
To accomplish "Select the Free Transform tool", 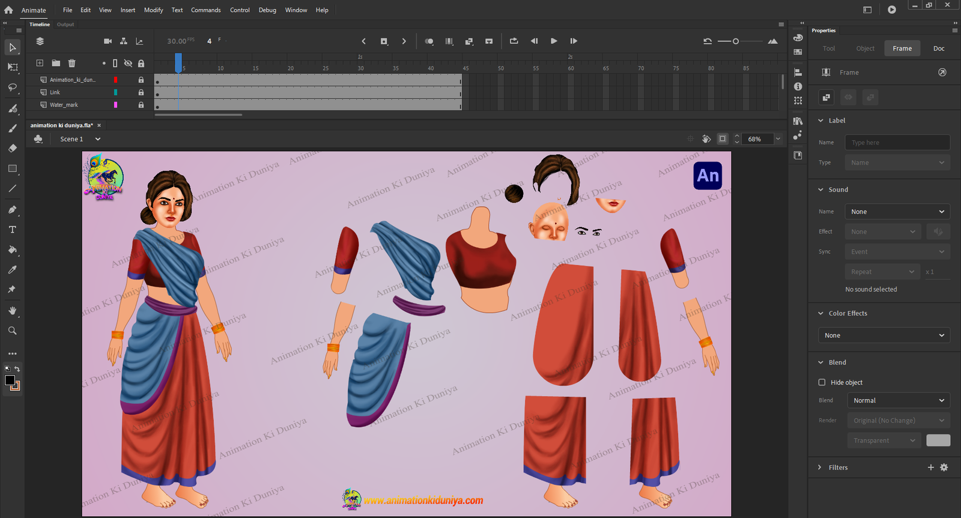I will [x=13, y=67].
